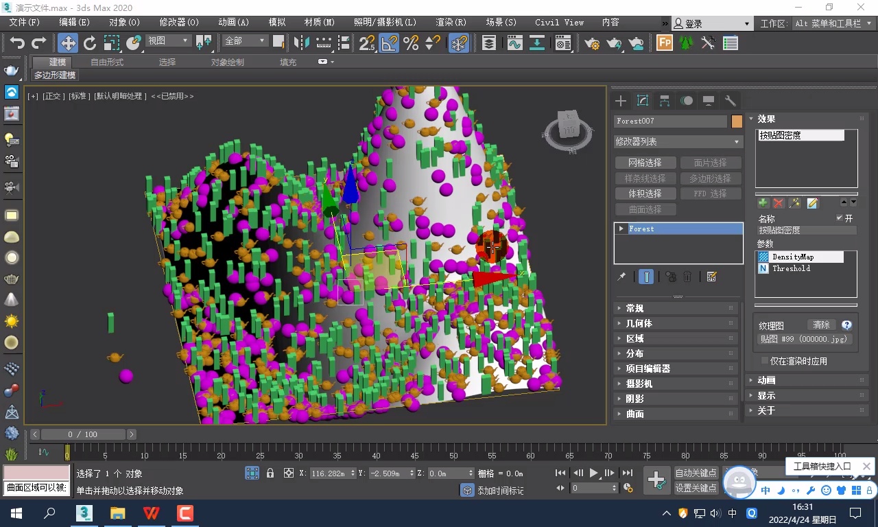The width and height of the screenshot is (878, 527).
Task: Expand the Forest modifier stack entry
Action: pos(621,229)
